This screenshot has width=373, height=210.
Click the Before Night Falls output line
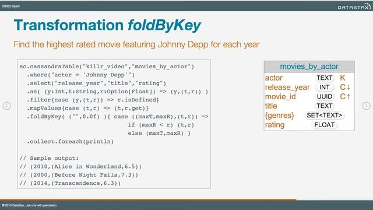click(x=79, y=175)
